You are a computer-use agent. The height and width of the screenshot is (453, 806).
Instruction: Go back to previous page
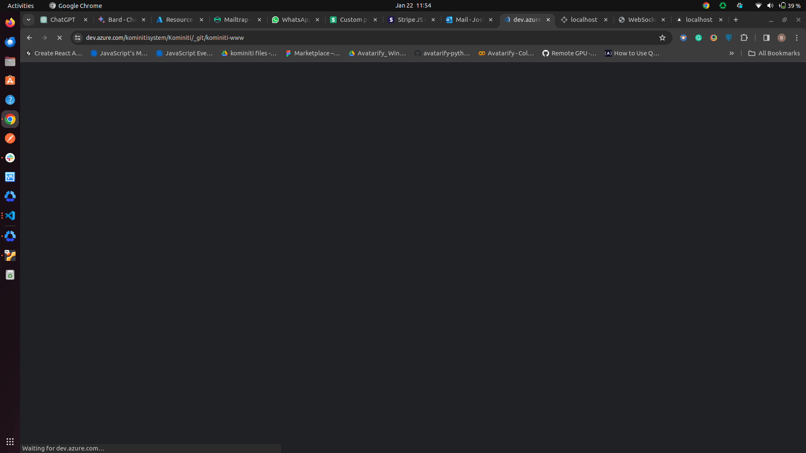(x=29, y=38)
